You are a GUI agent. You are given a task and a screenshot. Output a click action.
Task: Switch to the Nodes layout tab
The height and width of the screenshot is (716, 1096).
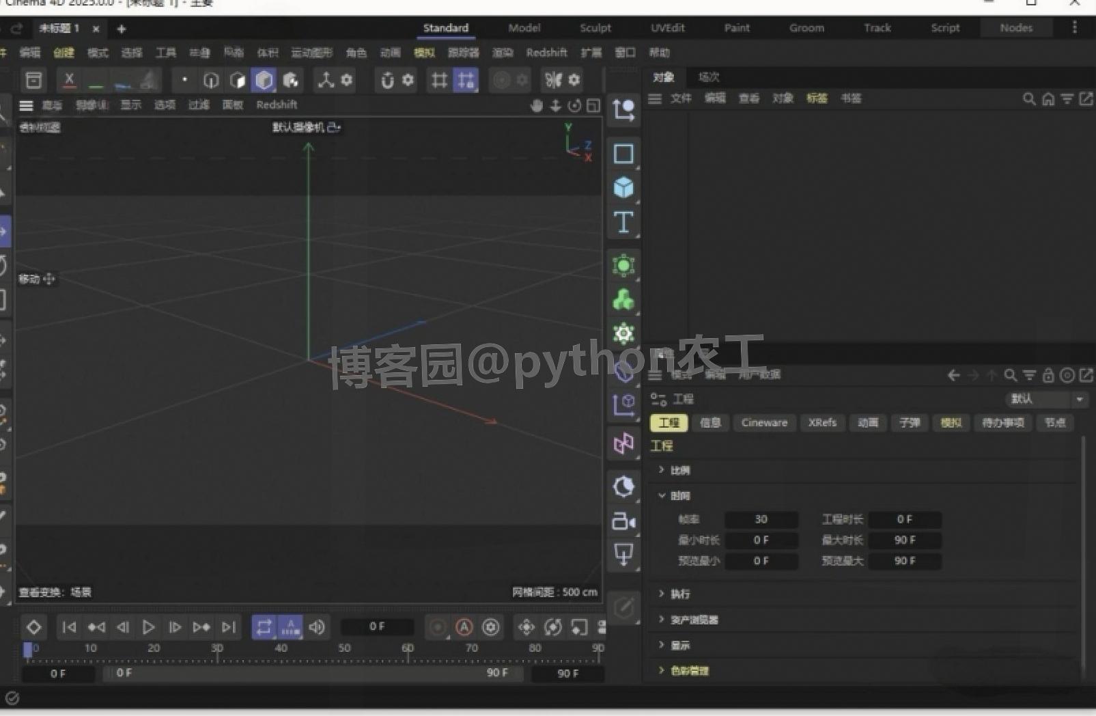[1015, 28]
